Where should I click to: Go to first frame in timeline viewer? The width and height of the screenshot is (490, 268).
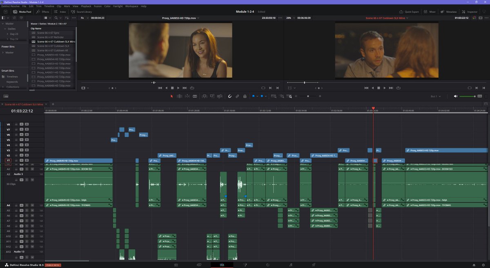[x=366, y=88]
